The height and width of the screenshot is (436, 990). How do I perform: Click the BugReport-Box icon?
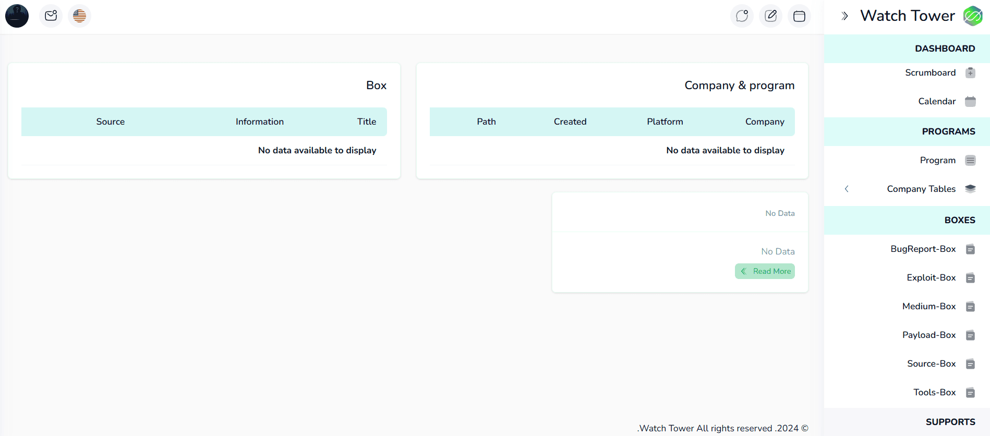[x=970, y=249]
